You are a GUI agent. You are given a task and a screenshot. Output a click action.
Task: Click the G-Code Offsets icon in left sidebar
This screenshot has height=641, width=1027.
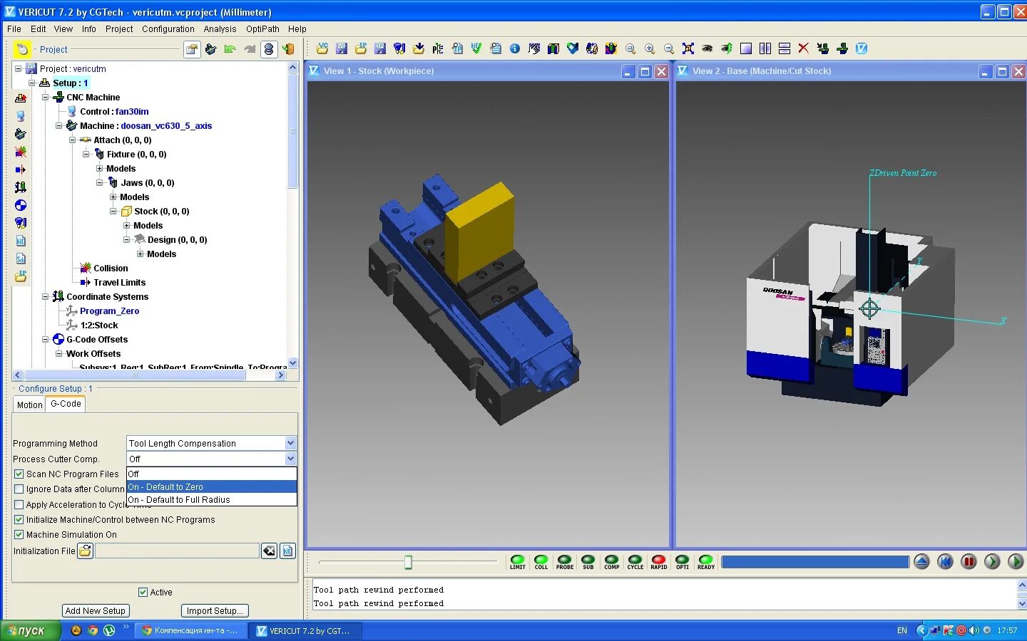[x=21, y=205]
